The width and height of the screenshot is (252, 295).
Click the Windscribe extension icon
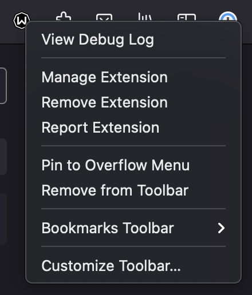(21, 21)
